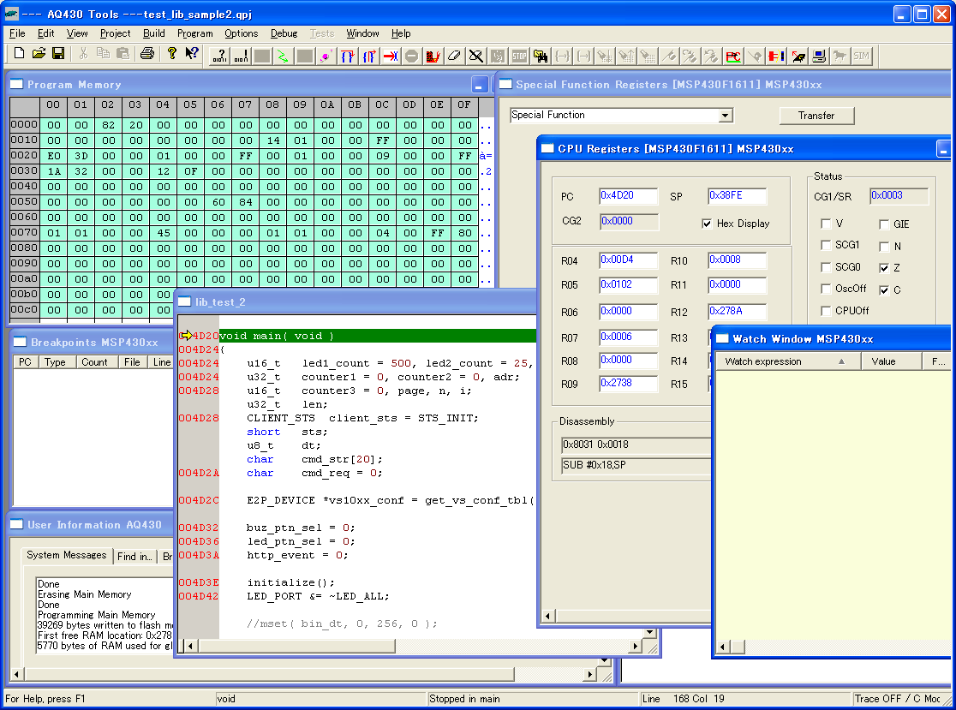Image resolution: width=956 pixels, height=710 pixels.
Task: Click 'Stopped in main' in status bar
Action: (464, 699)
